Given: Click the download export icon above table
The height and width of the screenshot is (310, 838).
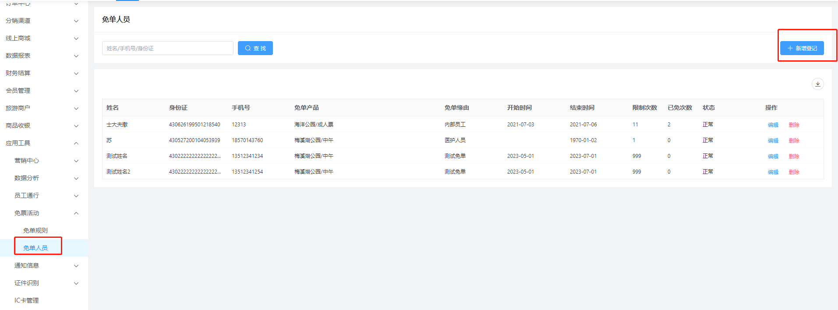Looking at the screenshot, I should pyautogui.click(x=817, y=84).
